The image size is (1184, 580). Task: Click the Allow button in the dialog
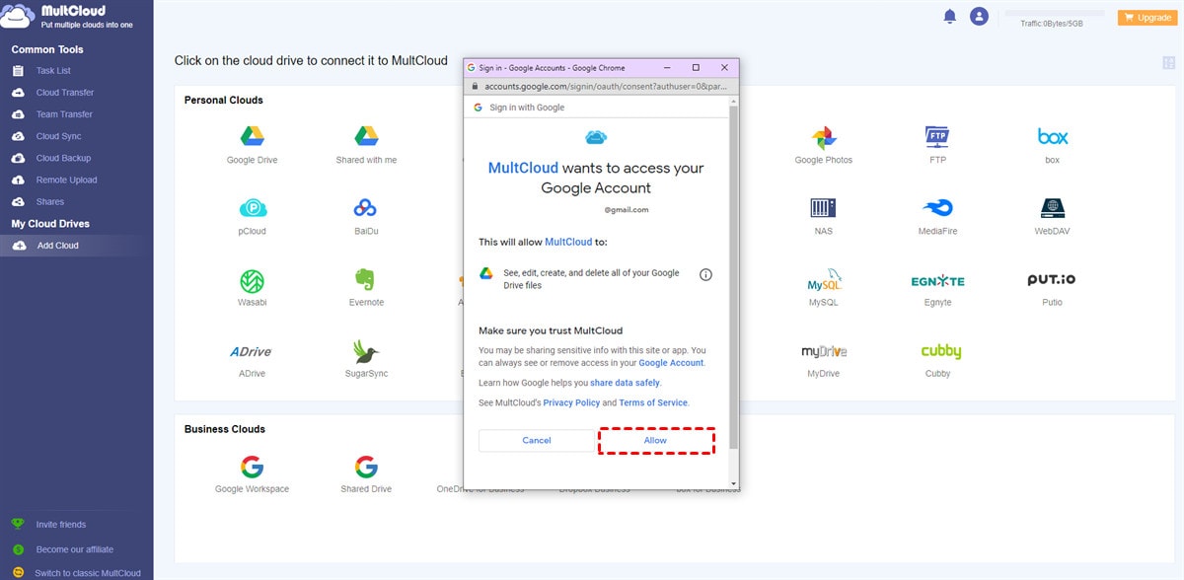[x=656, y=440]
